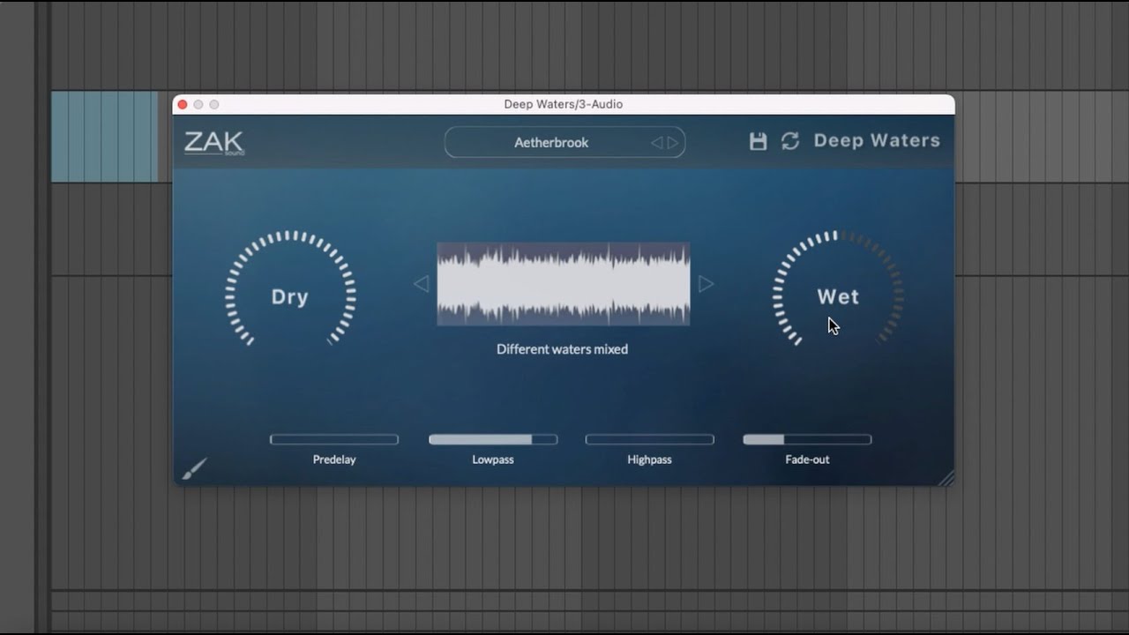The width and height of the screenshot is (1129, 635).
Task: Go to previous water sample using left triangle
Action: point(422,284)
